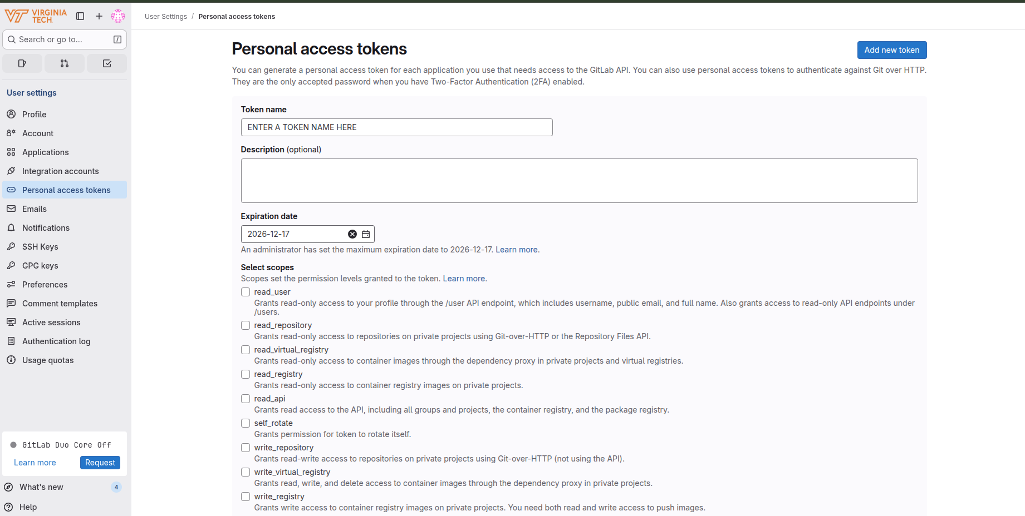Open the to-do list icon
Image resolution: width=1025 pixels, height=516 pixels.
coord(107,63)
